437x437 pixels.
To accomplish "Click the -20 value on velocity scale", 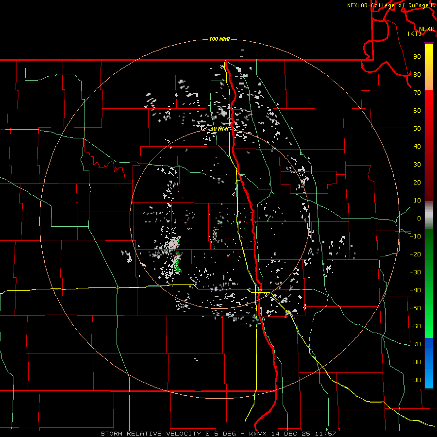I will 415,254.
